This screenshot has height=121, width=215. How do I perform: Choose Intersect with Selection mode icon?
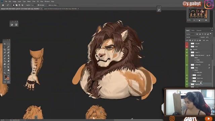[23, 5]
